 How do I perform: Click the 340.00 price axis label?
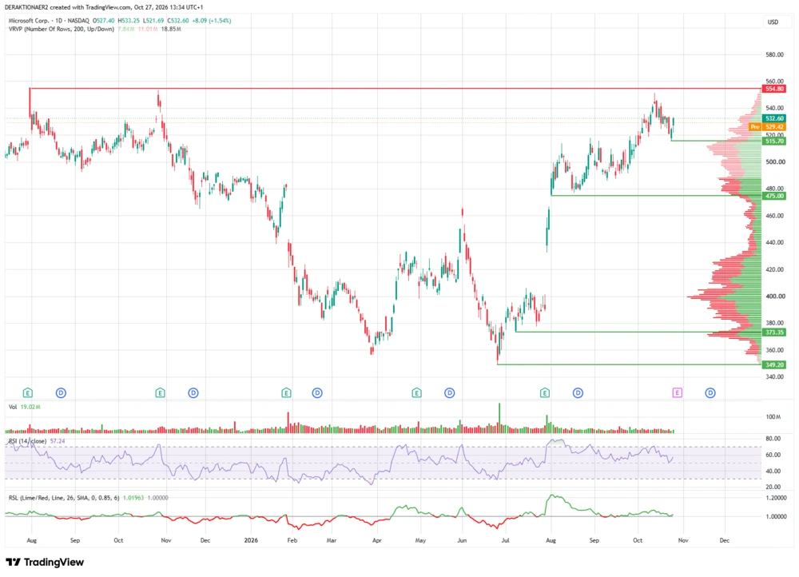774,376
